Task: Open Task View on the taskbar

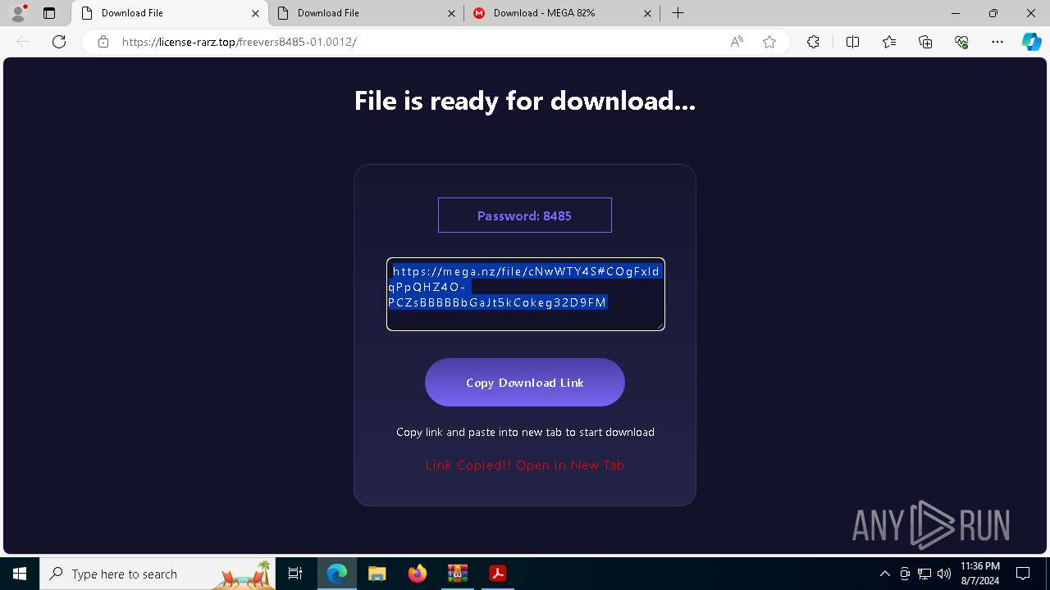Action: [296, 574]
